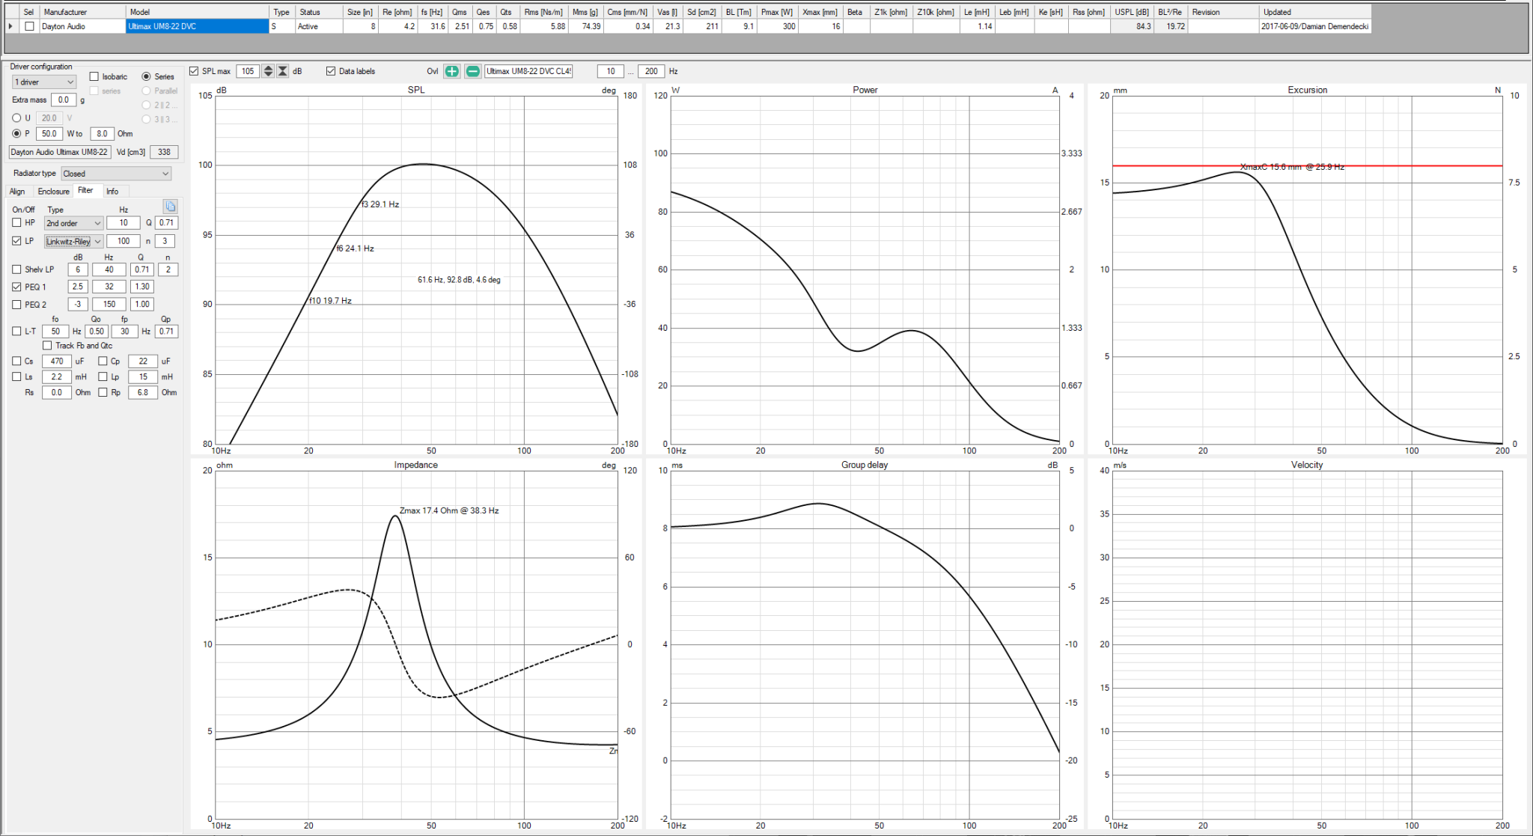Switch to the Align tab
The image size is (1533, 836).
click(x=17, y=192)
